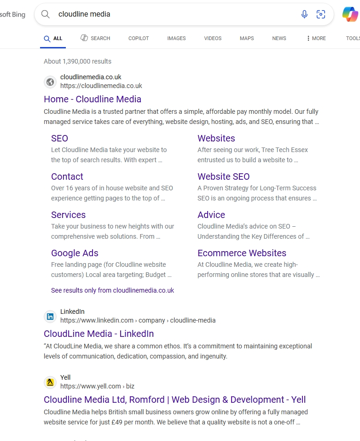The height and width of the screenshot is (441, 360).
Task: Click the LinkedIn site name above URL
Action: 72,312
